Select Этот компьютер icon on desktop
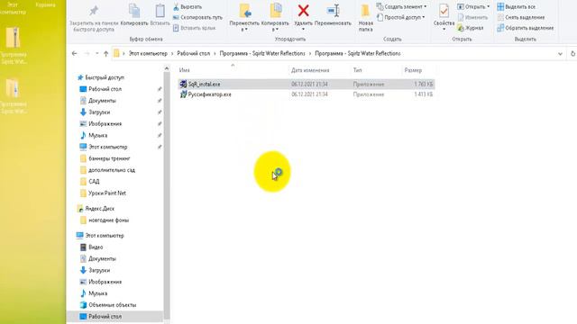 14,8
